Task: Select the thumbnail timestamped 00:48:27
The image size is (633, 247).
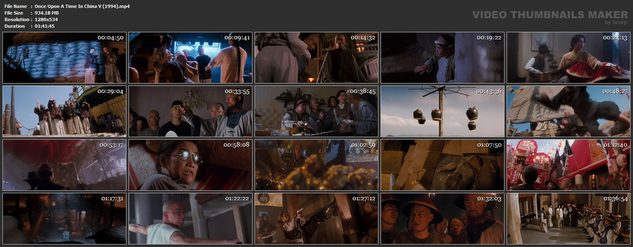Action: coord(569,111)
